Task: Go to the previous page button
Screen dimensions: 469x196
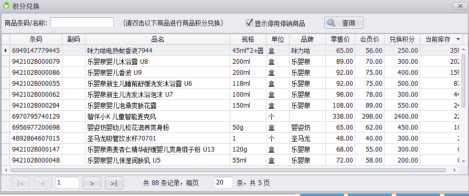Action: tap(43, 183)
